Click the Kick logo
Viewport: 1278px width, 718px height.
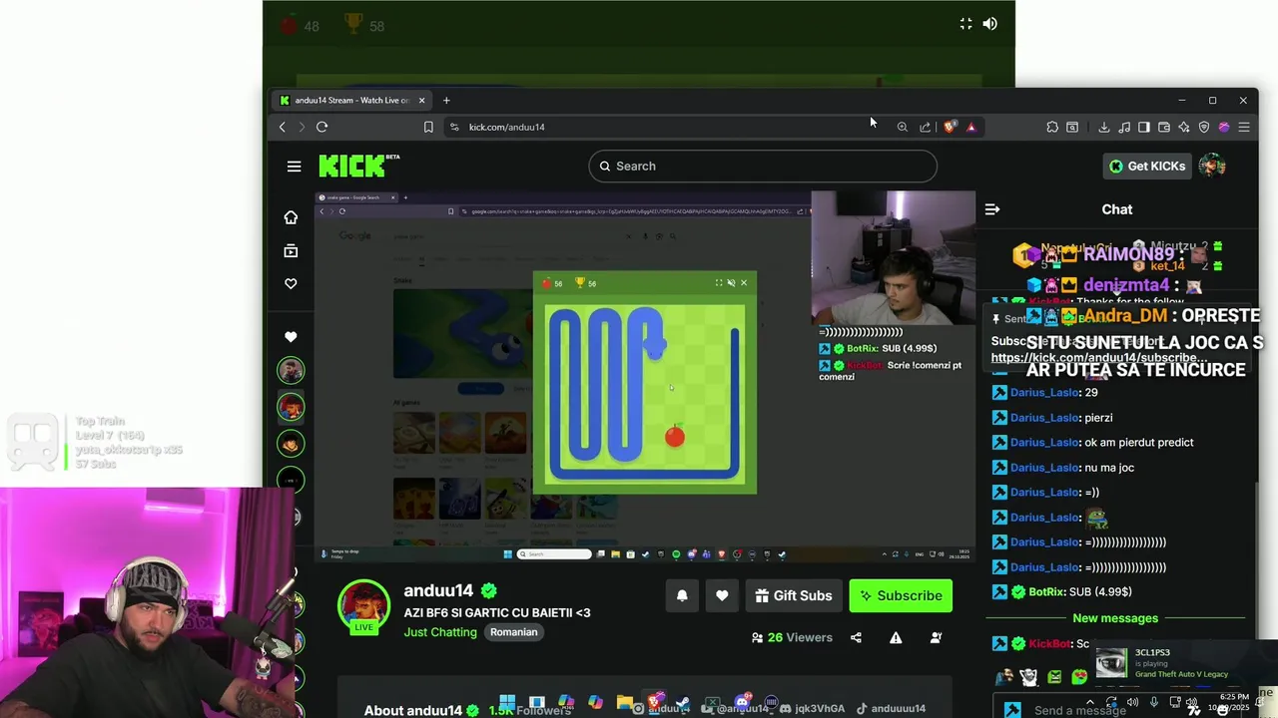(x=358, y=166)
